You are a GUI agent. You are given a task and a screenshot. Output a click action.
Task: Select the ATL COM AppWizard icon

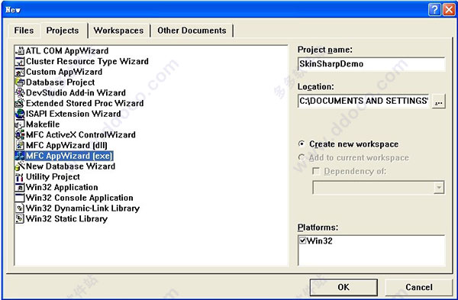point(20,51)
